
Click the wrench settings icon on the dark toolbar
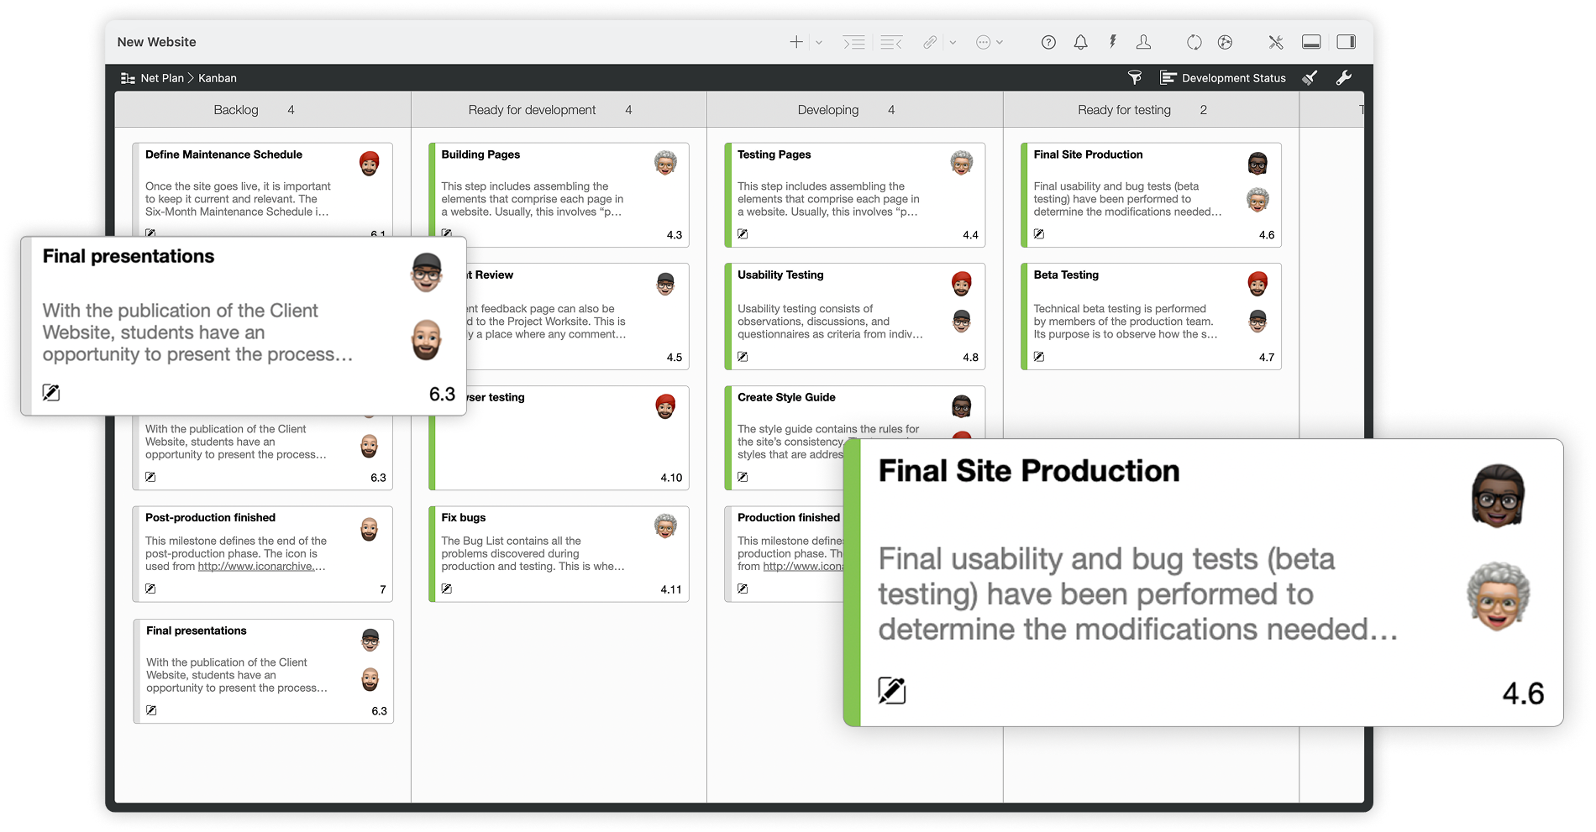tap(1345, 77)
